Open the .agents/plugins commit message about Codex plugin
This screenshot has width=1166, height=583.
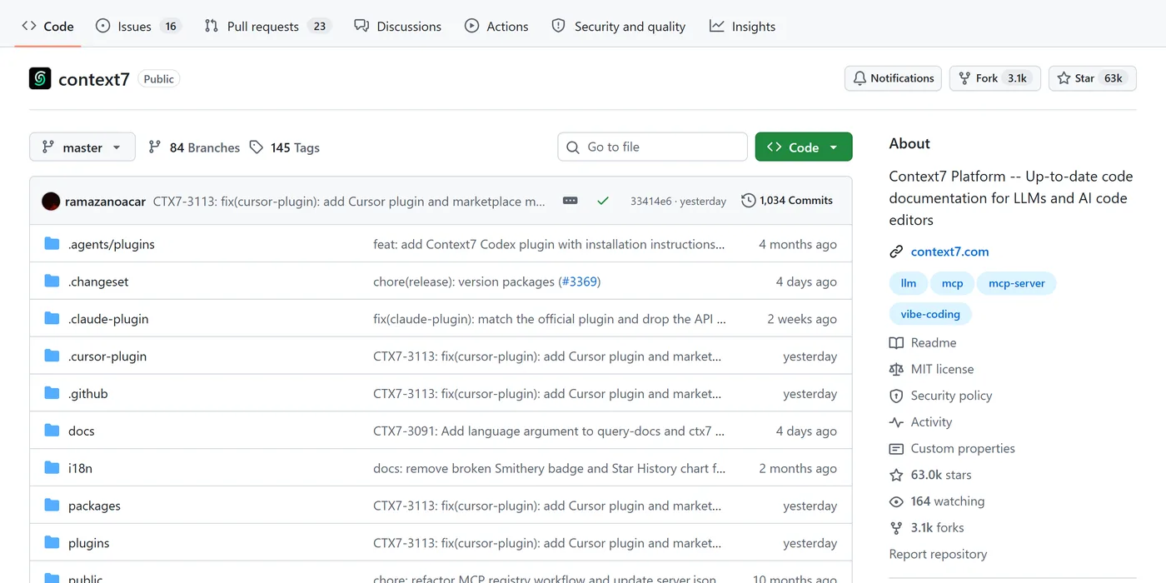tap(549, 244)
